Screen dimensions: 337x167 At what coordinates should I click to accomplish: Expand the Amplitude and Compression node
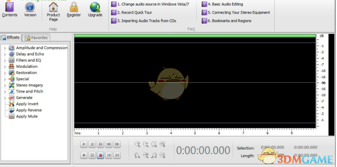5,48
